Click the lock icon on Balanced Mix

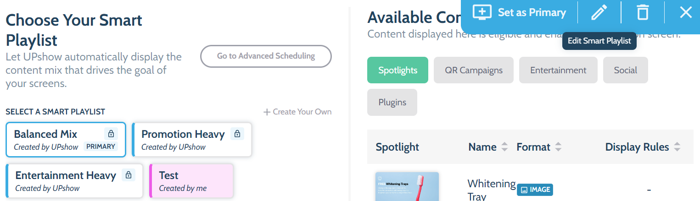[110, 134]
